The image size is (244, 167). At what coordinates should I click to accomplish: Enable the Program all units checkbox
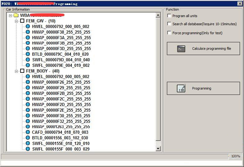[x=169, y=16]
